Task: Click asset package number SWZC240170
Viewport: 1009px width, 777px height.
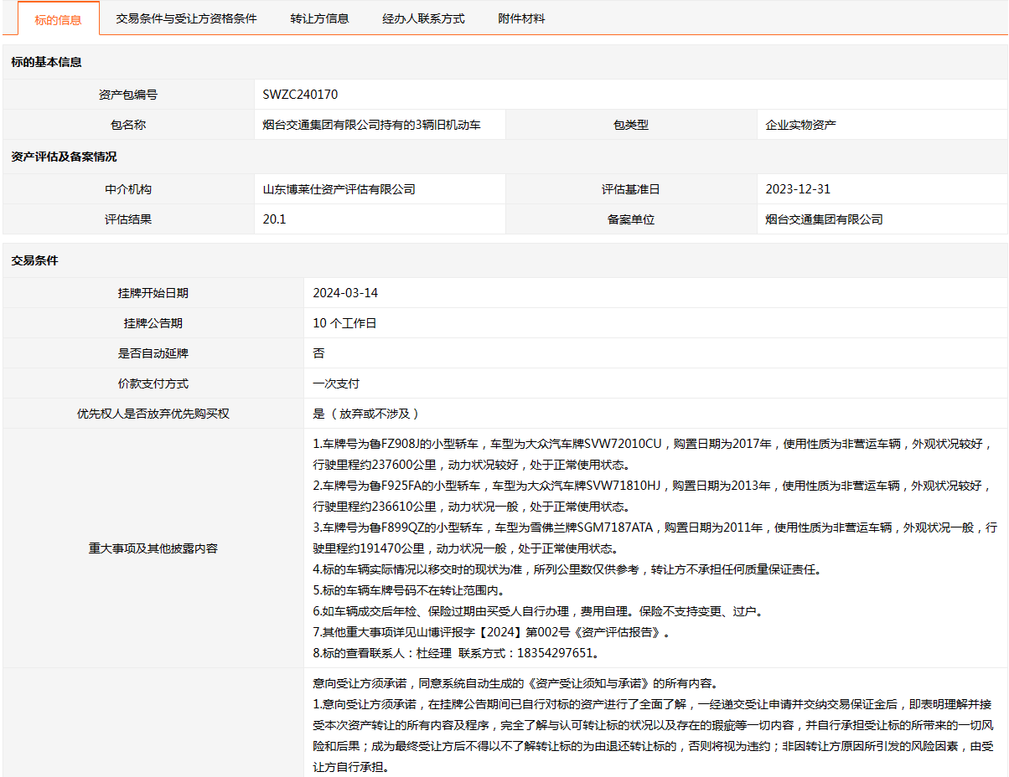Action: click(x=300, y=95)
